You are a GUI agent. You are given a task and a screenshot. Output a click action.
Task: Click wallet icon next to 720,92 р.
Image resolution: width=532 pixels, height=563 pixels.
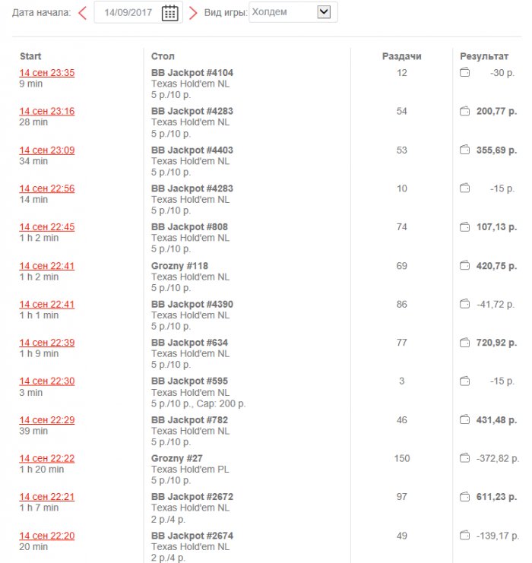click(465, 343)
